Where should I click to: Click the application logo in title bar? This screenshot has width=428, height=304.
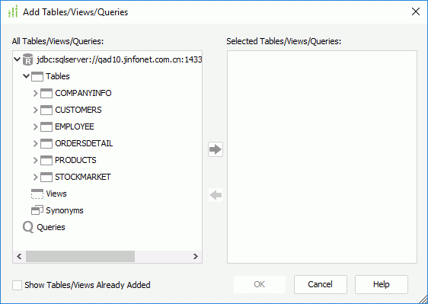pos(13,11)
